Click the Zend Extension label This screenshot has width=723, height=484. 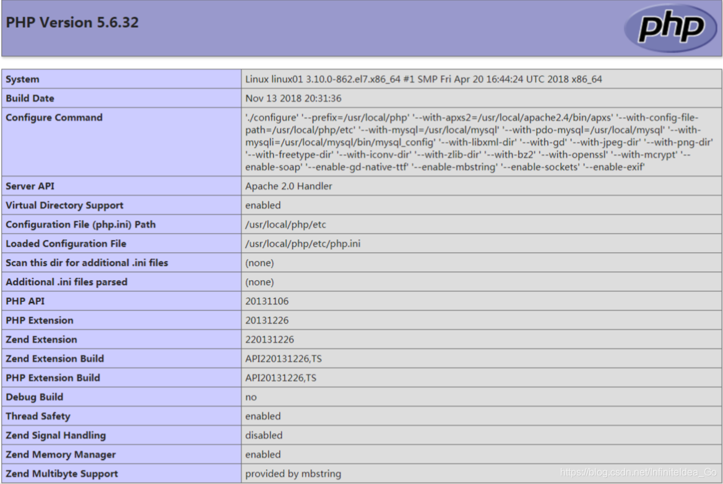pyautogui.click(x=41, y=340)
